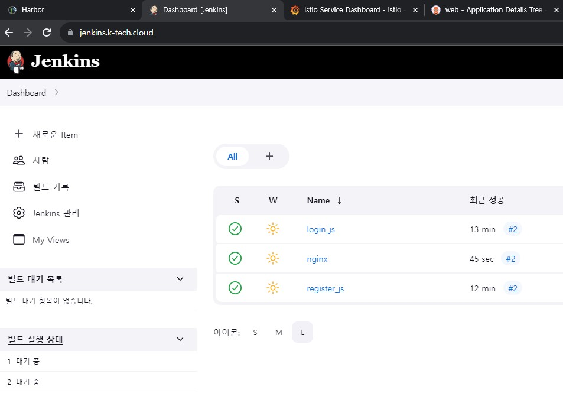Collapse the 빌드 실행 상태 panel chevron
563x393 pixels.
[180, 339]
